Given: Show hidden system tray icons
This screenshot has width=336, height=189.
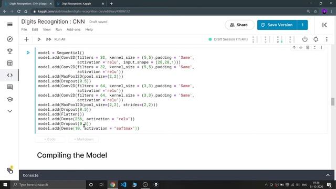Looking at the screenshot, I should coord(266,184).
